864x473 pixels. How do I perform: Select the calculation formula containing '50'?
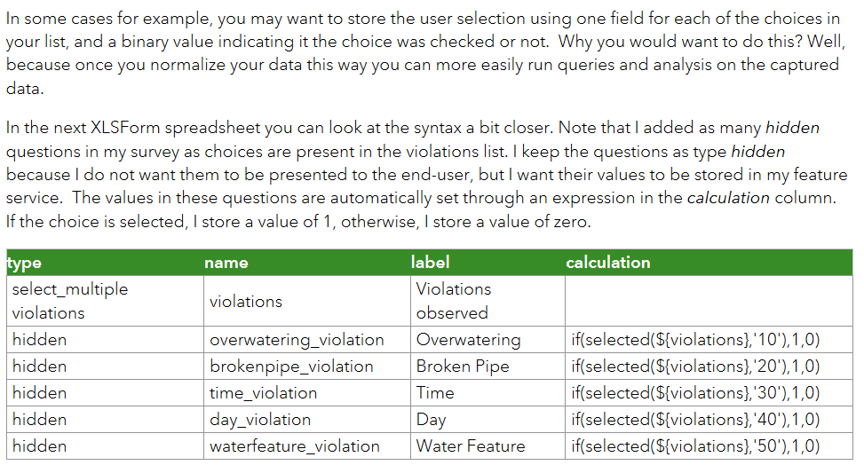pos(709,446)
